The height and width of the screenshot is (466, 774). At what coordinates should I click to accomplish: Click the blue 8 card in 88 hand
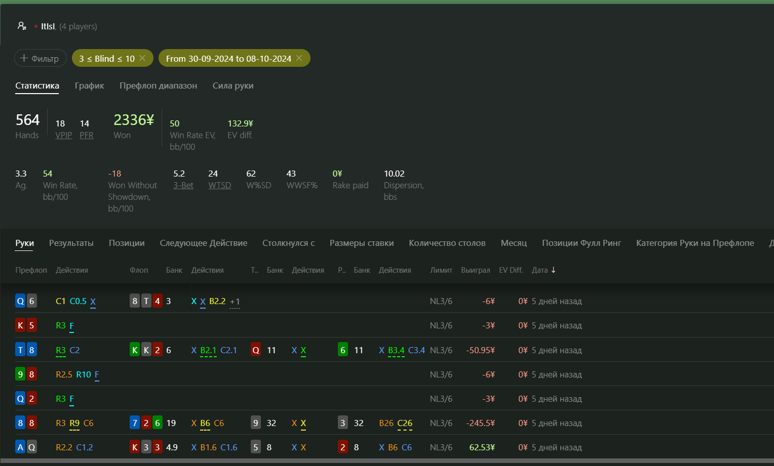tap(20, 422)
